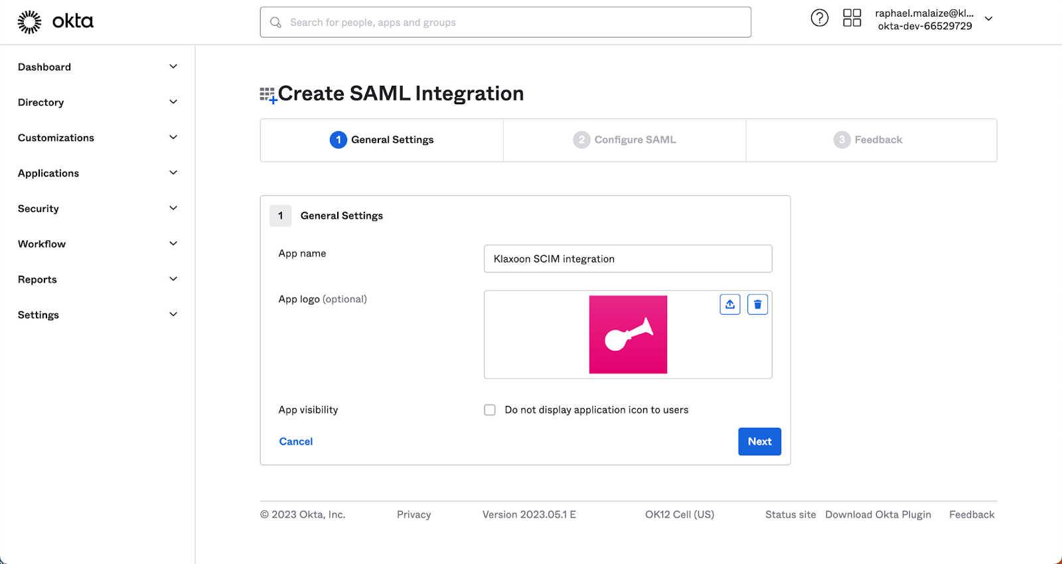Open the user account dropdown arrow
1062x564 pixels.
pos(988,19)
